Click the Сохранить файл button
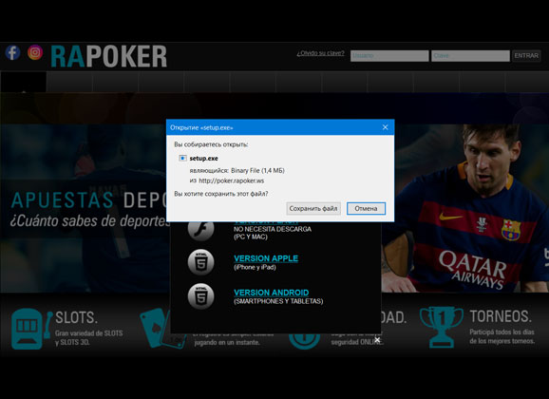The height and width of the screenshot is (399, 549). pos(313,208)
